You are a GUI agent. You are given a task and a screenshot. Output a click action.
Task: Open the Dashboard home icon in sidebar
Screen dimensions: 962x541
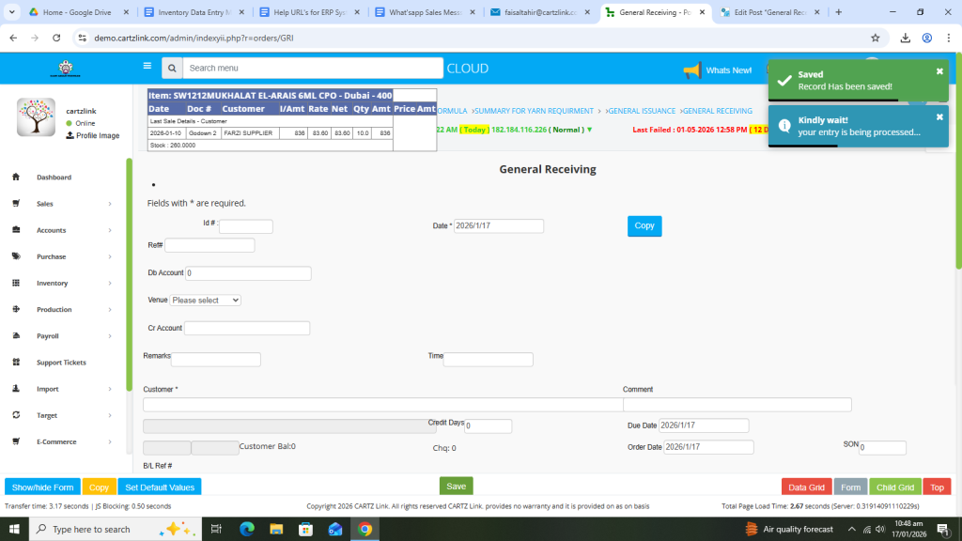16,178
